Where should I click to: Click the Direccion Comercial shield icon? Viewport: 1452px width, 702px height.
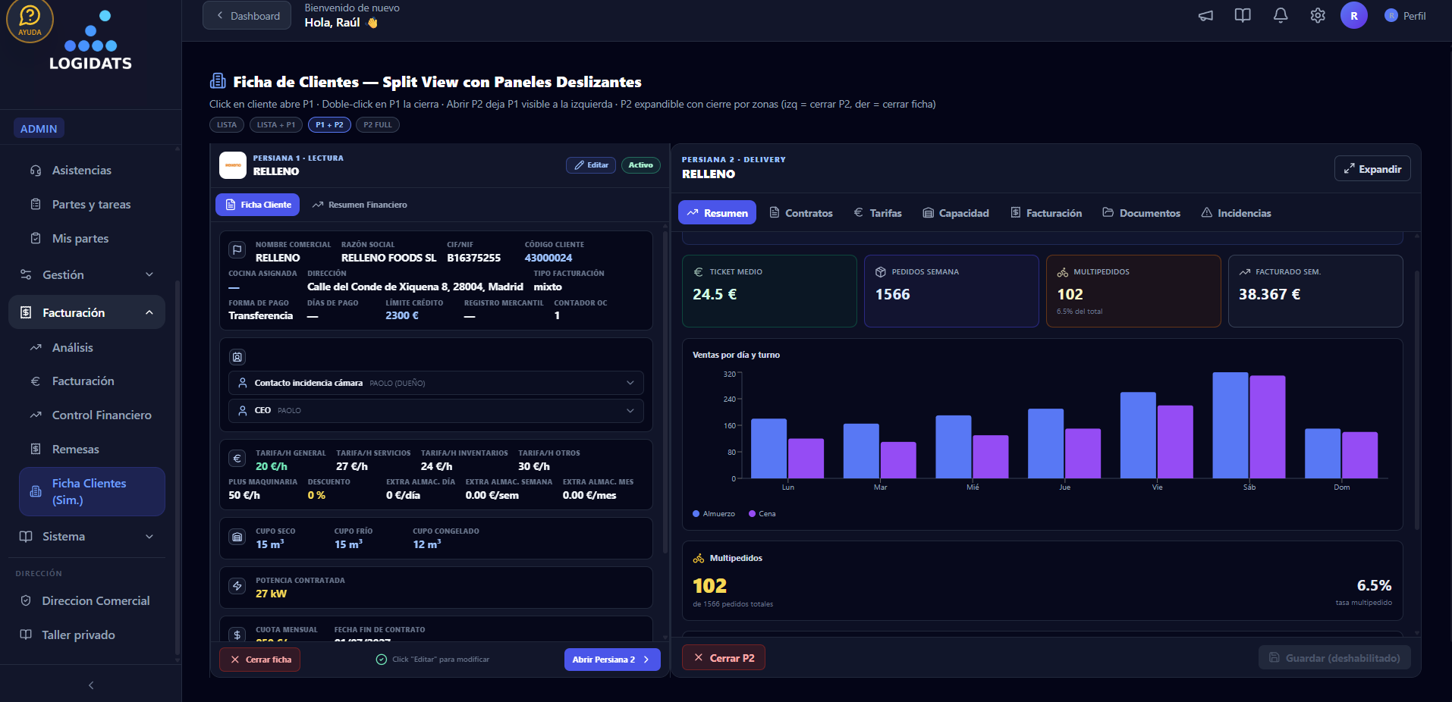click(26, 600)
